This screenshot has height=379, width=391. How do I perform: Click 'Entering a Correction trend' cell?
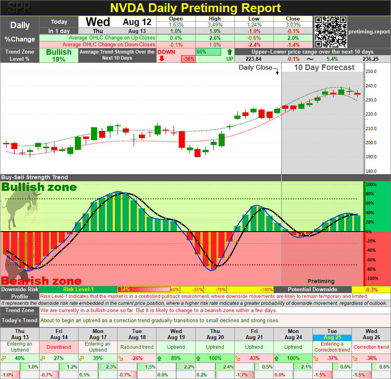[x=332, y=347]
